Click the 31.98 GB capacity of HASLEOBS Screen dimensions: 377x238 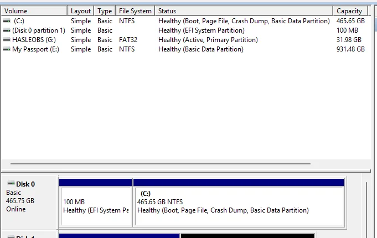[349, 40]
